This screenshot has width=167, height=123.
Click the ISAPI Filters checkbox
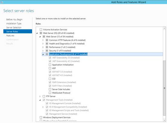tap(50, 86)
